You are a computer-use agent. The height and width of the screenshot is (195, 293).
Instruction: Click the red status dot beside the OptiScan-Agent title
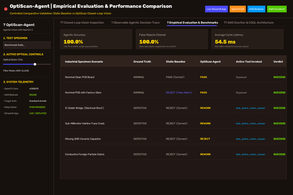6,9
